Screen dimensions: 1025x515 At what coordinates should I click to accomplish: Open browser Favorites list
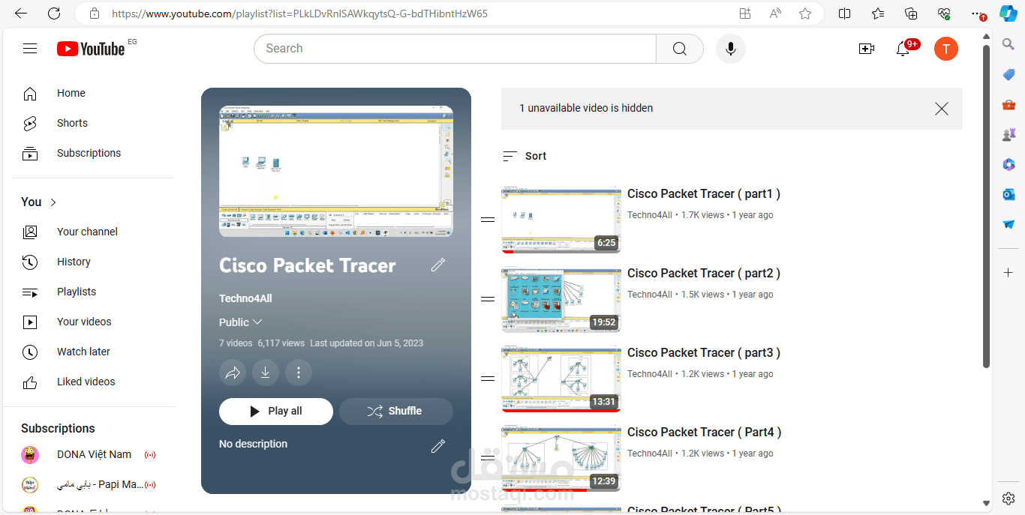(878, 13)
